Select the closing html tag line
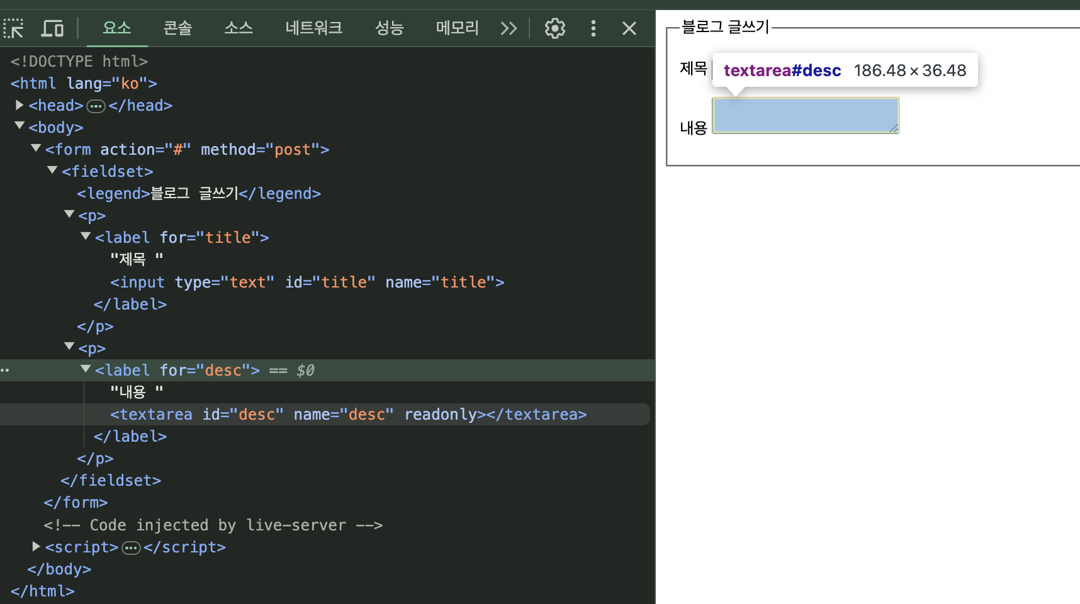 pyautogui.click(x=43, y=591)
